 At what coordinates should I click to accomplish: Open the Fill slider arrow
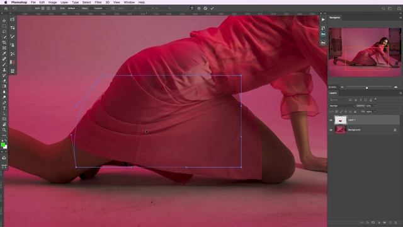(375, 112)
